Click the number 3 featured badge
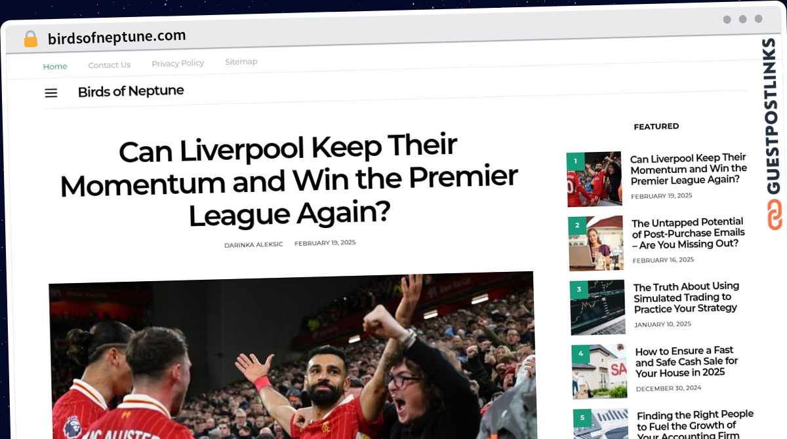Image resolution: width=787 pixels, height=439 pixels. coord(579,289)
